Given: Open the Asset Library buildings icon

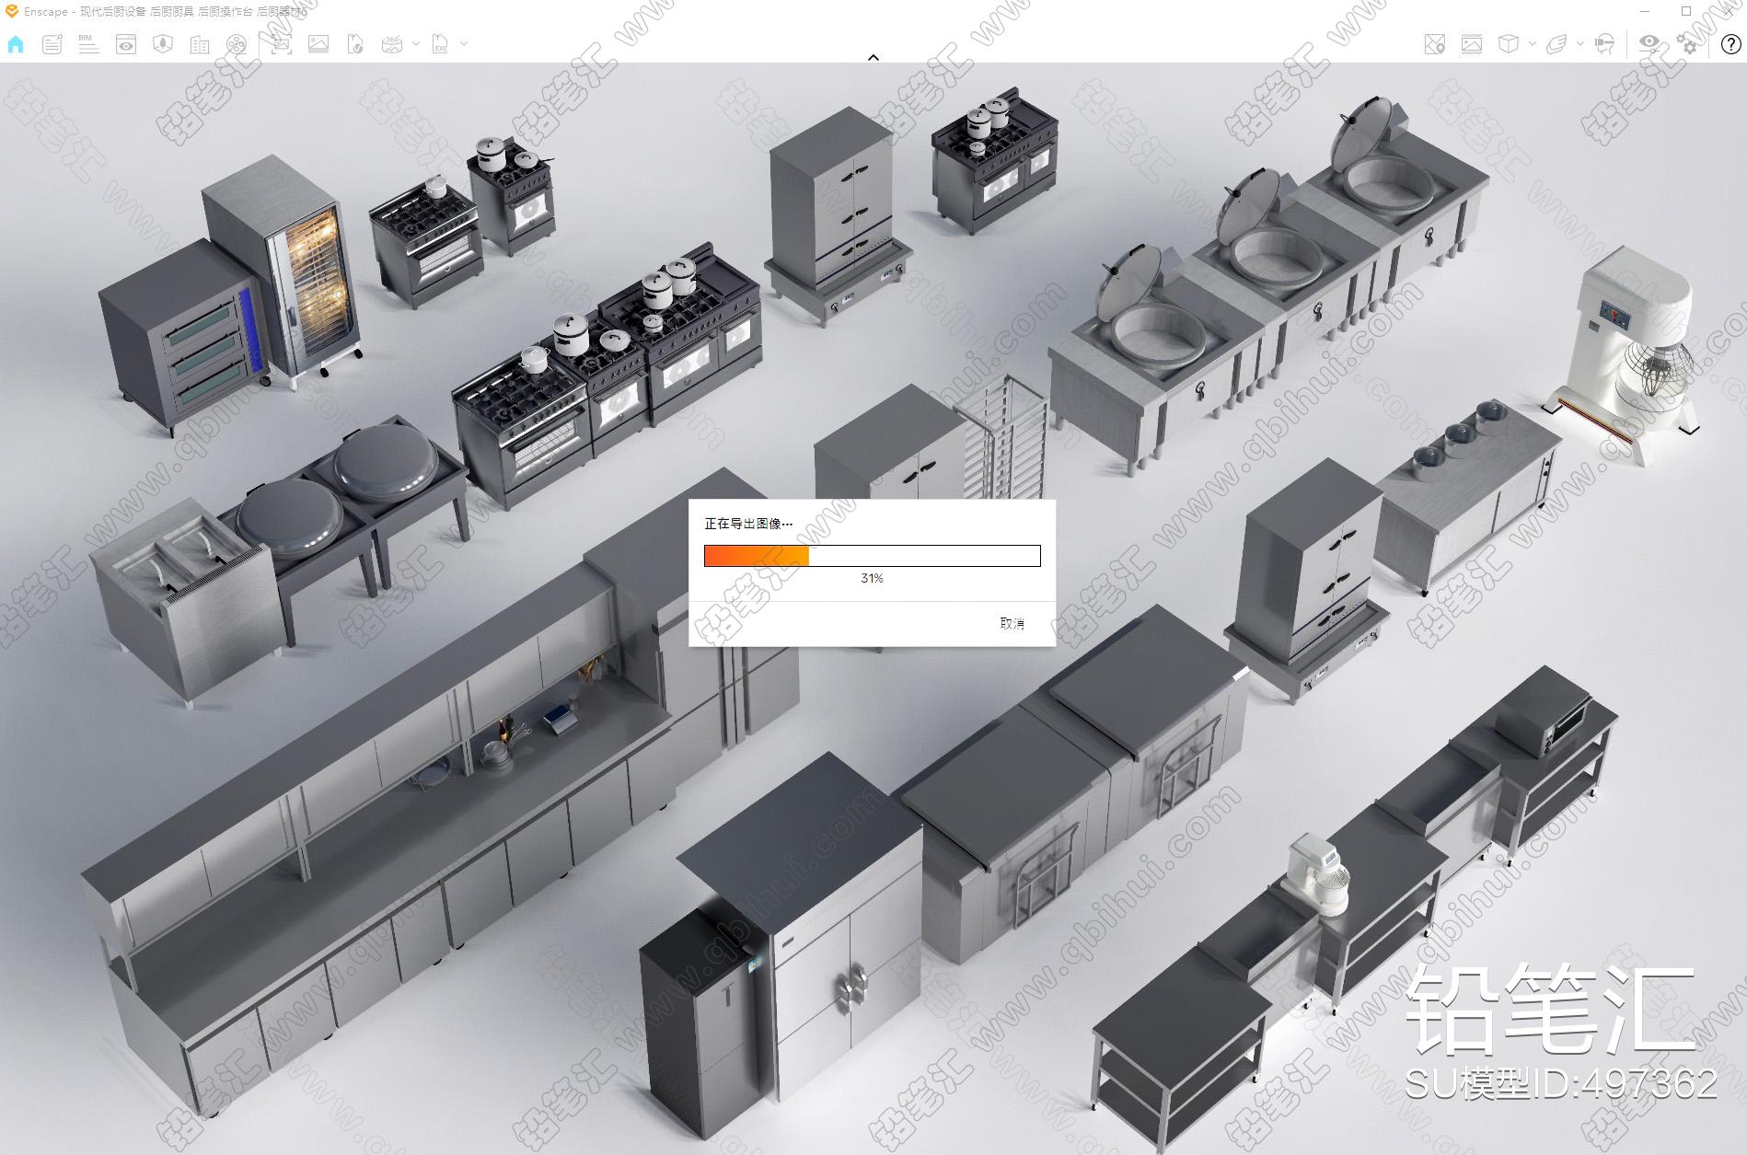Looking at the screenshot, I should (x=200, y=44).
